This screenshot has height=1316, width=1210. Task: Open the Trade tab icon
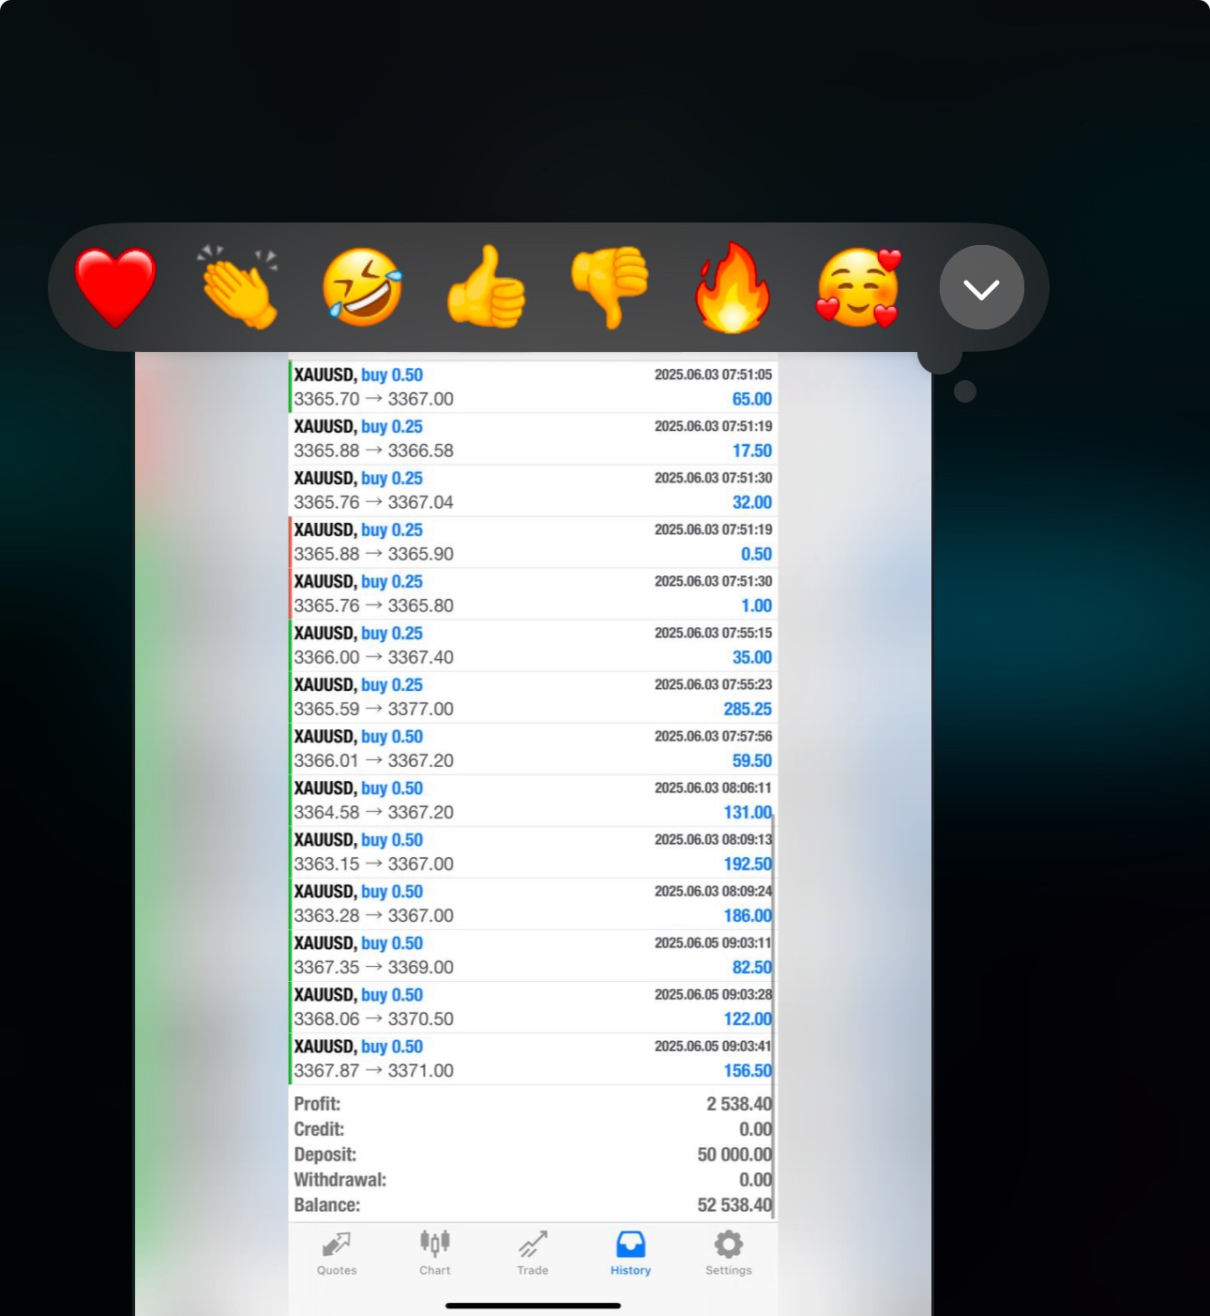coord(533,1245)
